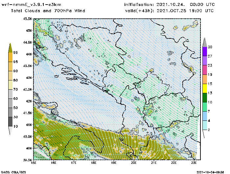The image size is (230, 174).
Task: Select the '44.5N' latitude label
Action: click(27, 42)
